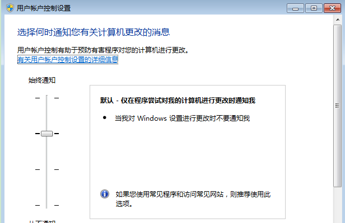
Task: Click the bold default notification title text
Action: tap(178, 101)
